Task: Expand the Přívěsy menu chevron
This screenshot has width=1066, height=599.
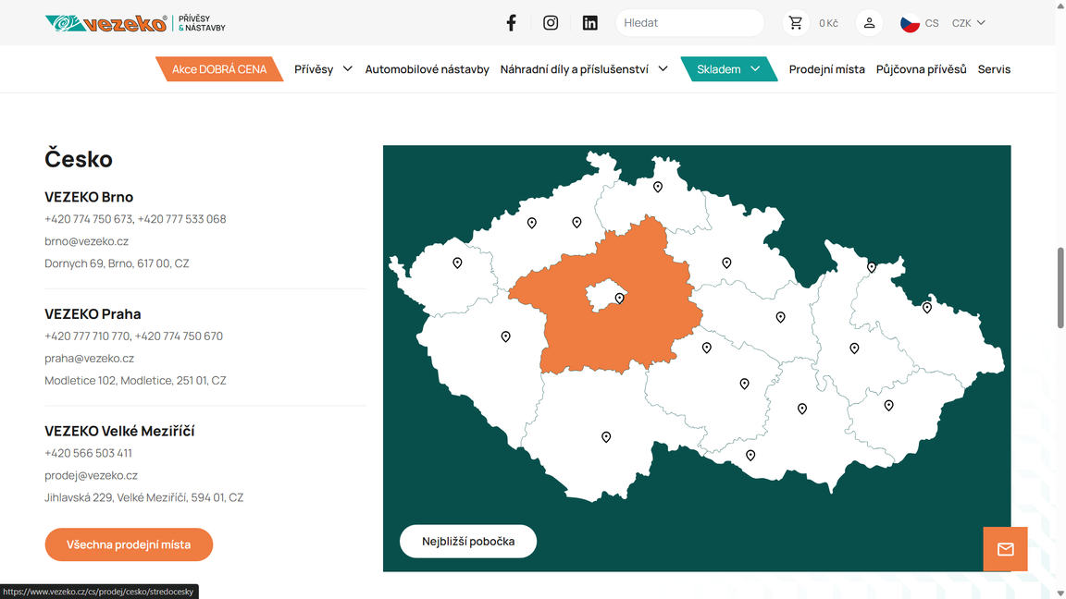Action: [x=347, y=68]
